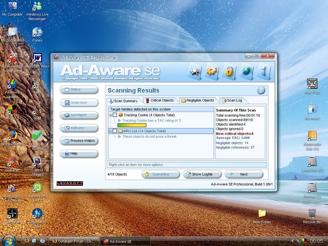
Task: Open the Negligible Objects tab
Action: [198, 100]
